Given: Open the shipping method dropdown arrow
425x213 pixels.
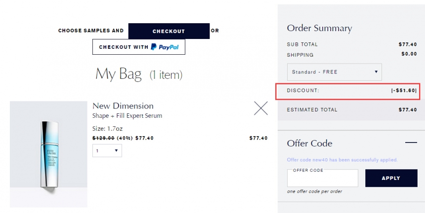Looking at the screenshot, I should coord(376,72).
